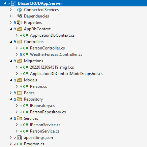Click the BlazorCRUDApp.Server web project icon
Image resolution: width=147 pixels, height=147 pixels.
click(13, 3)
